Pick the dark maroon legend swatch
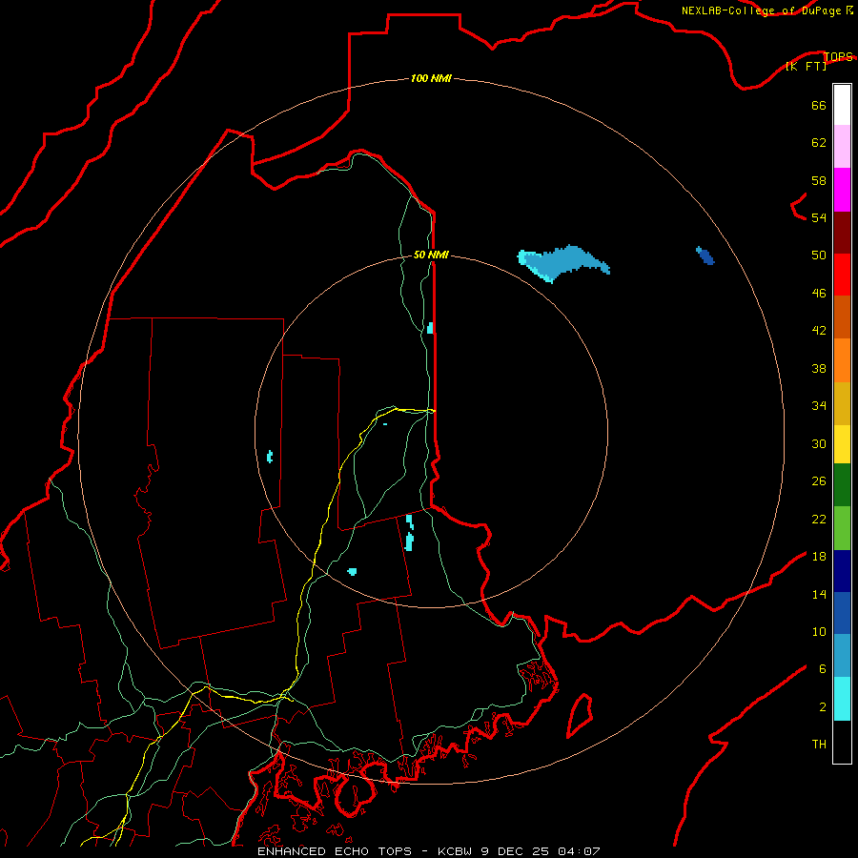The image size is (858, 858). coord(842,233)
